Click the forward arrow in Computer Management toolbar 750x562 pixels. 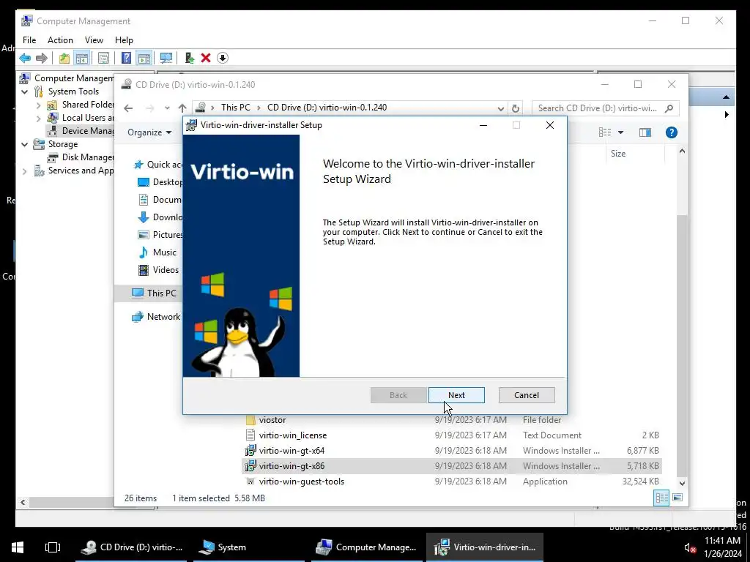pos(42,59)
